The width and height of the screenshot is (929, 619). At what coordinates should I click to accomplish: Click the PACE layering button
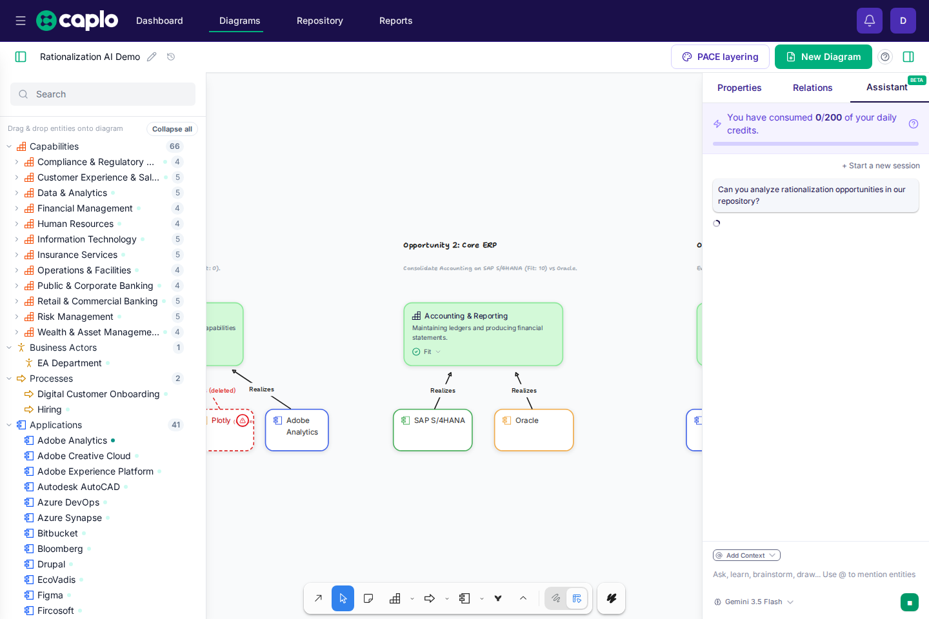720,57
